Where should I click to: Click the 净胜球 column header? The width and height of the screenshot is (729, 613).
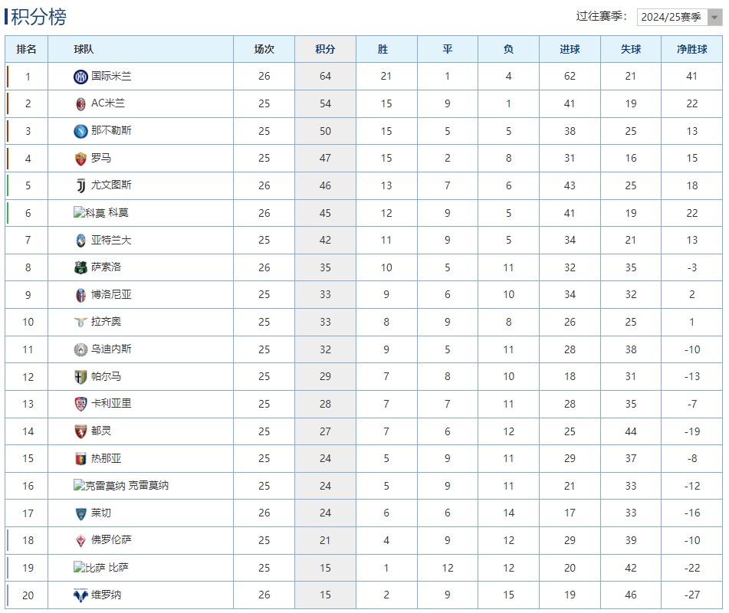click(x=691, y=49)
